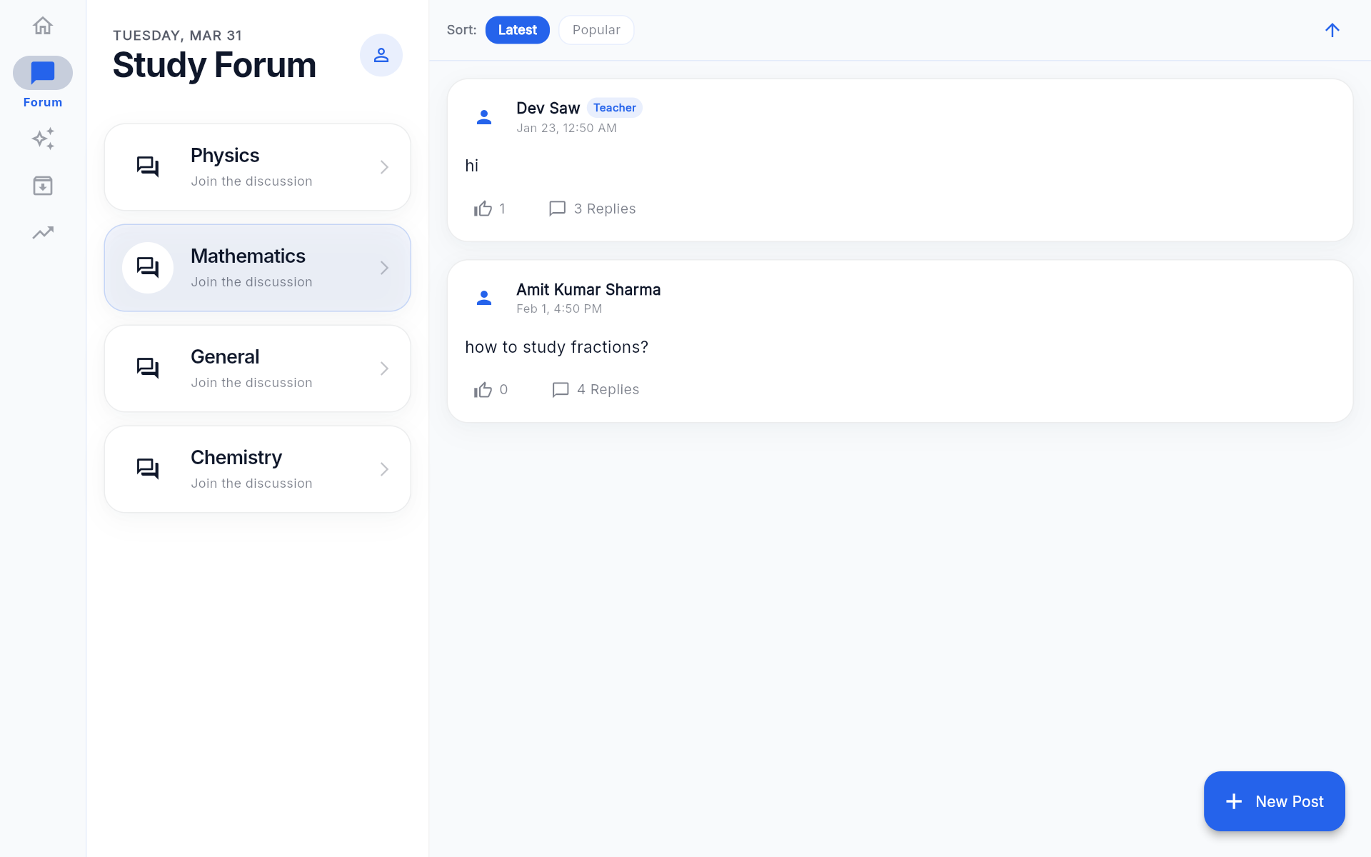Viewport: 1371px width, 857px height.
Task: View 4 Replies on fractions post
Action: click(x=608, y=389)
